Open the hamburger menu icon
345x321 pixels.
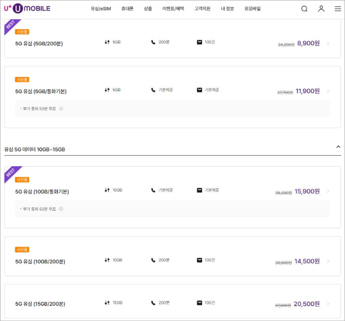coord(338,9)
